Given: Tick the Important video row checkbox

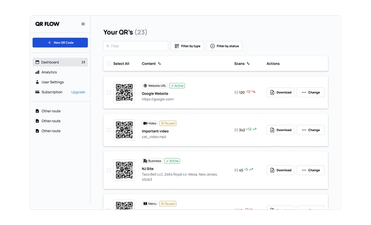Looking at the screenshot, I should (108, 130).
